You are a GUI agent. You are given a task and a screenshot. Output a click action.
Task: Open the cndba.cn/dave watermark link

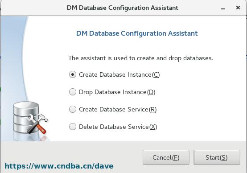tap(59, 166)
